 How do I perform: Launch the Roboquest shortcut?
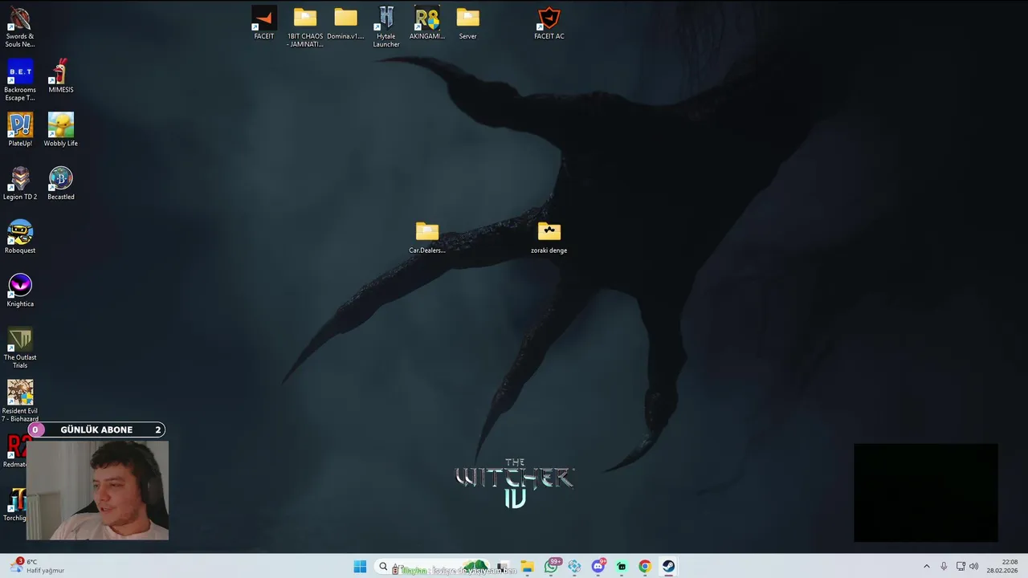pos(20,238)
